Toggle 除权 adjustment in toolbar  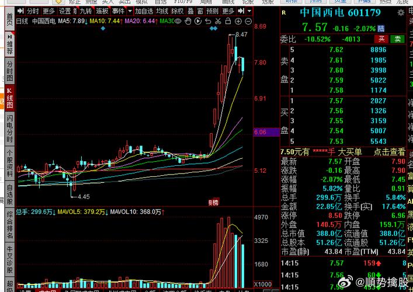coord(177,11)
